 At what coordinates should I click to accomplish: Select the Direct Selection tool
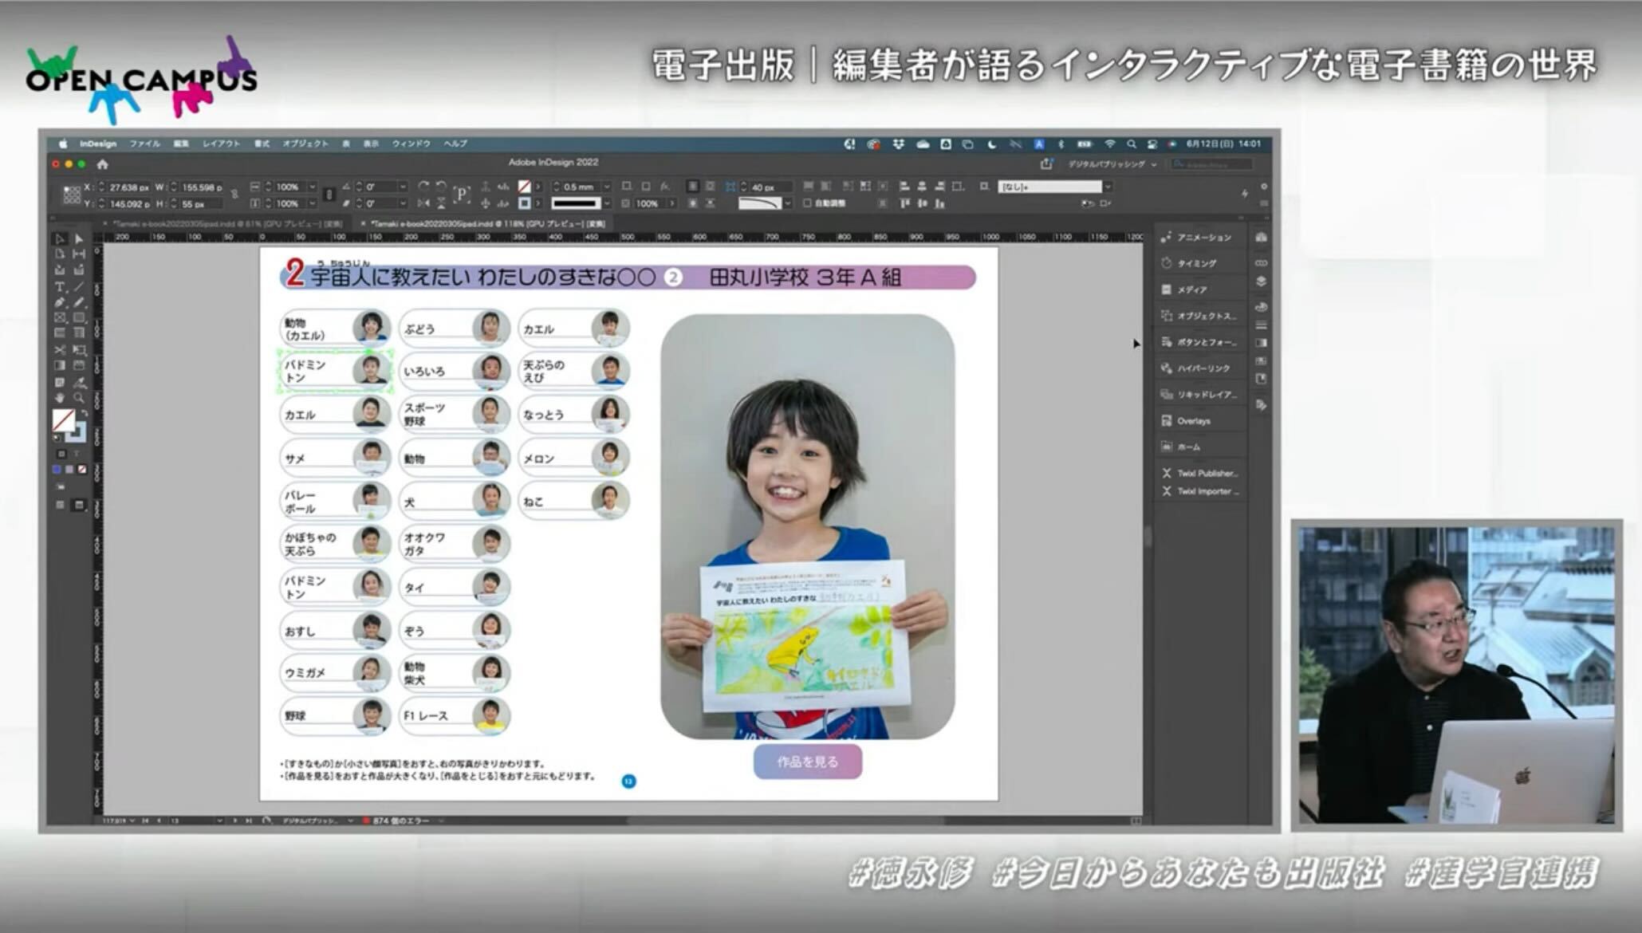(79, 238)
